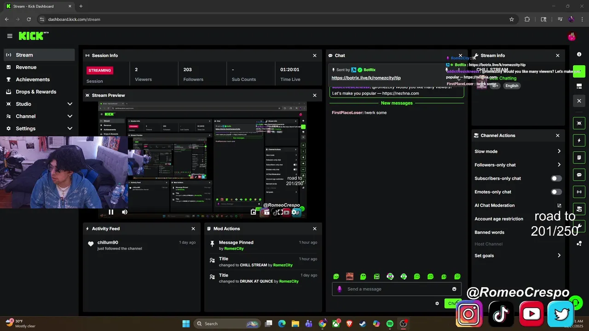The height and width of the screenshot is (331, 589).
Task: Open the Windows Start menu
Action: [186, 324]
